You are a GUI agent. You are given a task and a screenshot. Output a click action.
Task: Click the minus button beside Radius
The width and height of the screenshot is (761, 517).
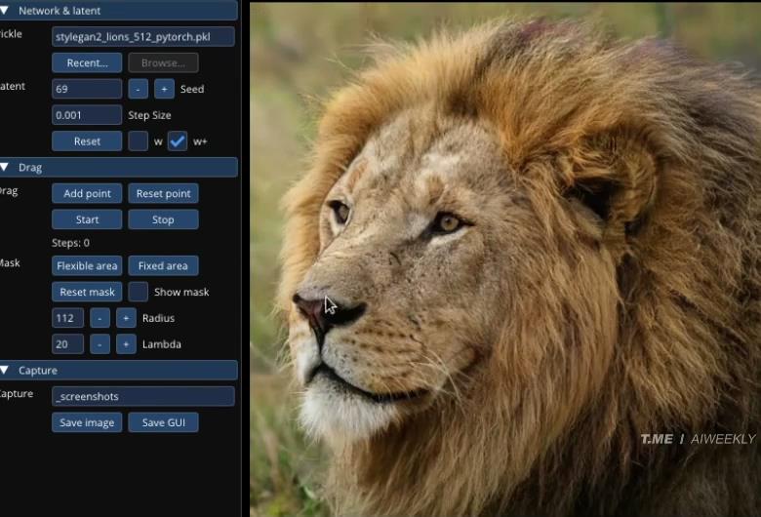[100, 318]
